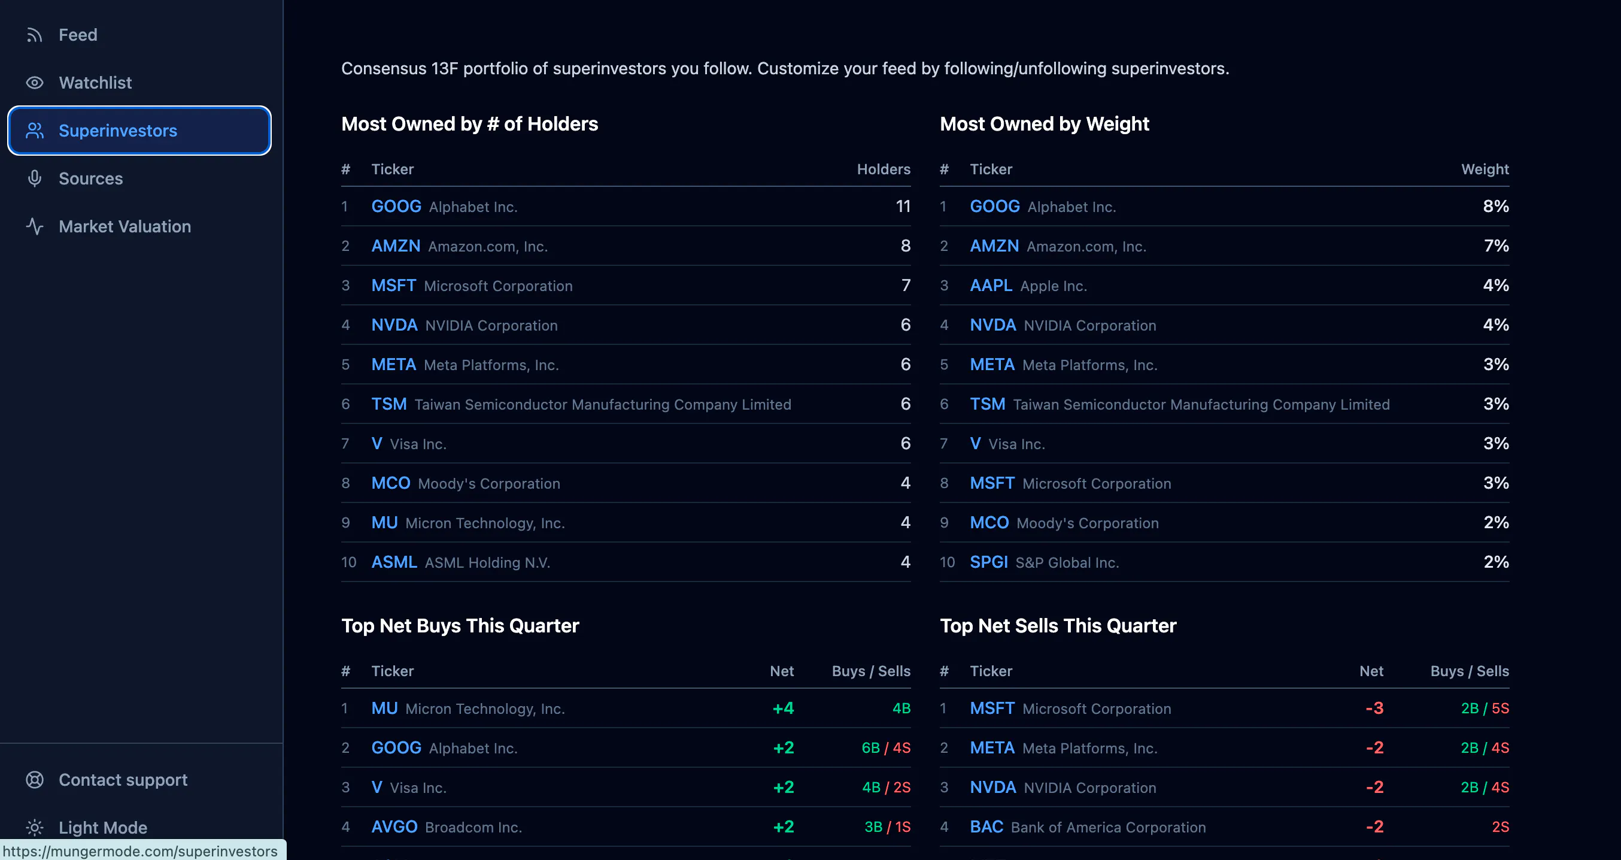Click the '+4' net value for MU
This screenshot has width=1621, height=860.
[x=783, y=708]
